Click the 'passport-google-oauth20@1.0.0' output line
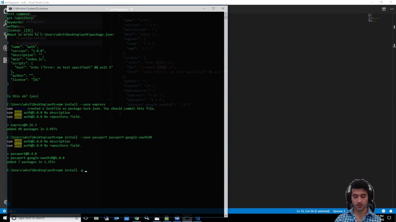This screenshot has width=396, height=222. (x=36, y=158)
